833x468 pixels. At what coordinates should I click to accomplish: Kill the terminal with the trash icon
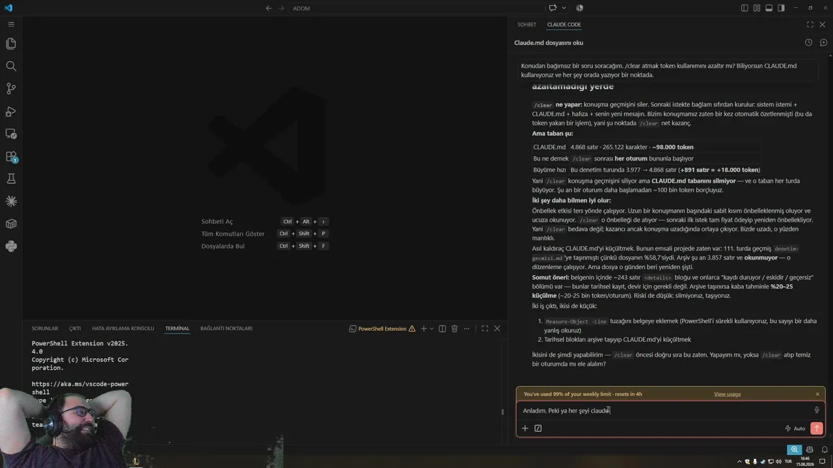click(x=455, y=328)
